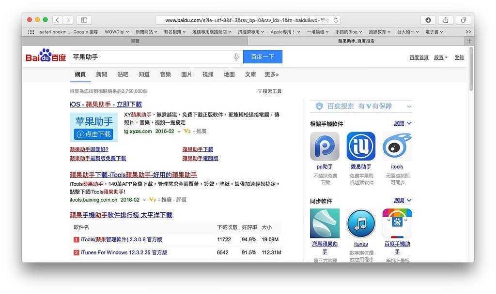Switch to the 視頻 search tab
This screenshot has height=294, width=496.
pyautogui.click(x=208, y=74)
